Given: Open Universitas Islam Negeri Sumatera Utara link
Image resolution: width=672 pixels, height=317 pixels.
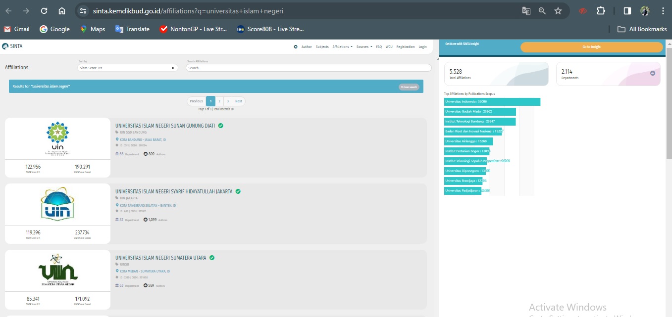Looking at the screenshot, I should click(160, 258).
